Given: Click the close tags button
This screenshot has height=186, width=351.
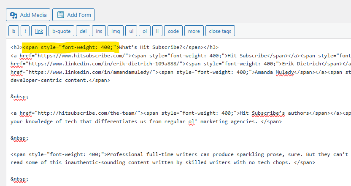Looking at the screenshot, I should pos(220,31).
